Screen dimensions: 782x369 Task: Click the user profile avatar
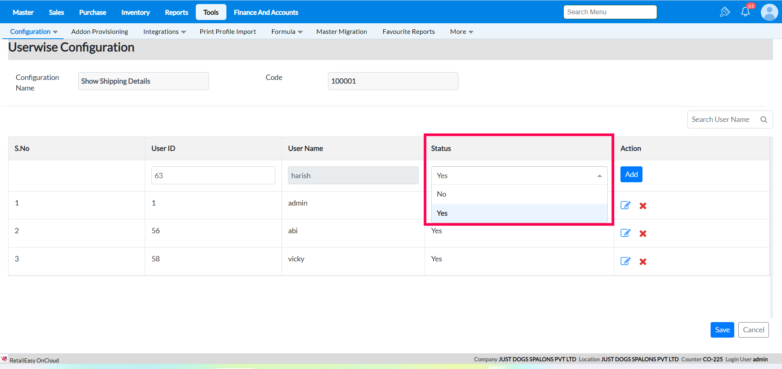click(769, 12)
